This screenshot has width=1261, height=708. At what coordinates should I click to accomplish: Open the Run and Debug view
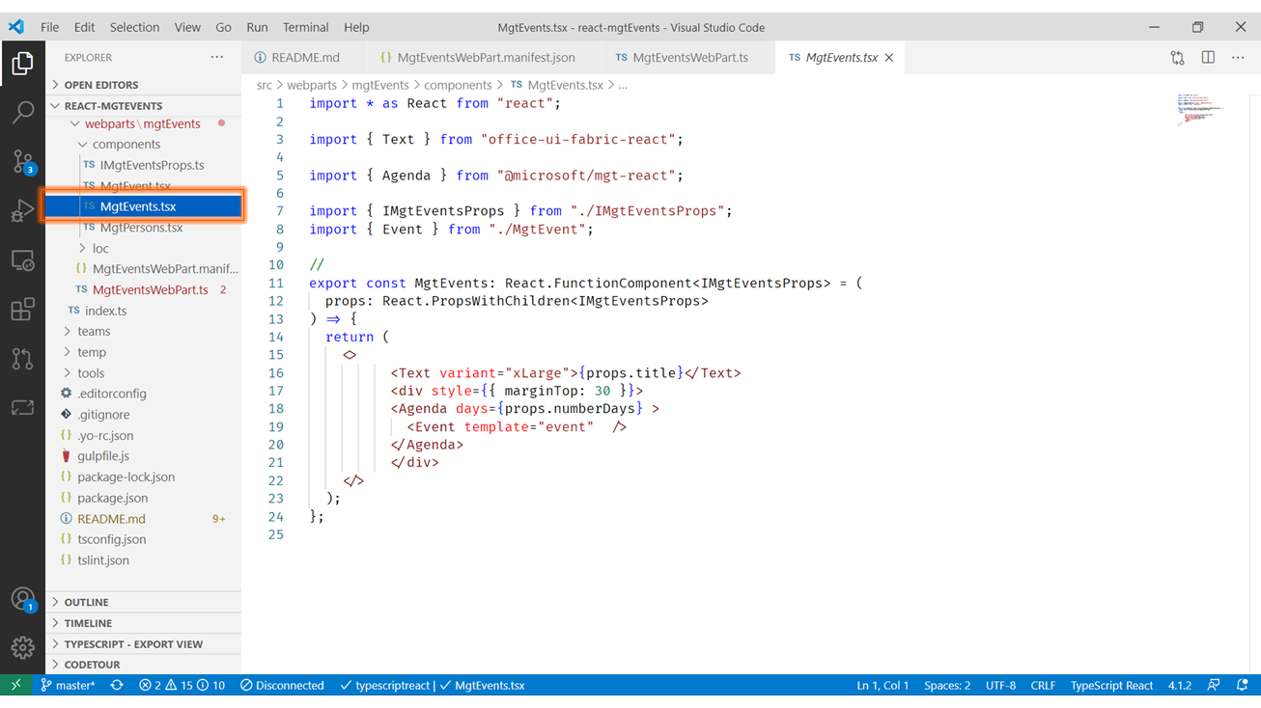point(22,210)
